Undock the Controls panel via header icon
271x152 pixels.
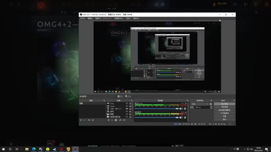pos(234,100)
